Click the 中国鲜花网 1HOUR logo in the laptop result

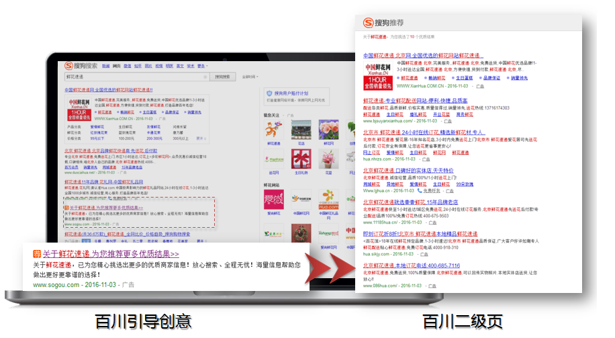[x=79, y=109]
